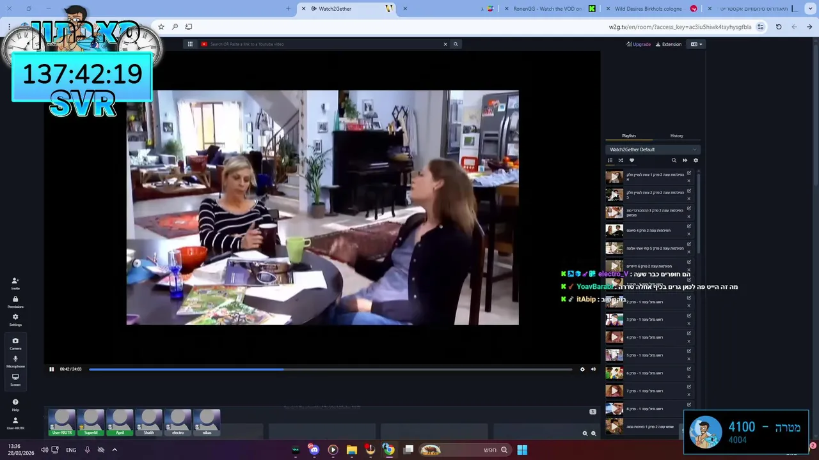Edit the first playlist item הפיג'מות פרק 1
Screen dimensions: 819x460
coord(689,173)
